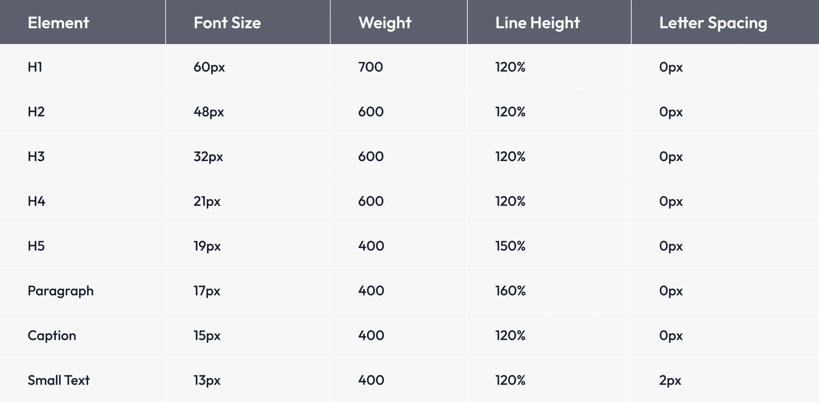
Task: Click the 700 weight value
Action: 370,67
